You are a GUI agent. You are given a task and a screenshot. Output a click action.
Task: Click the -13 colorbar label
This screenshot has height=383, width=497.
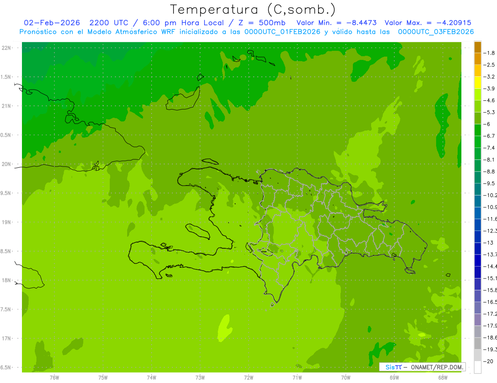point(488,243)
